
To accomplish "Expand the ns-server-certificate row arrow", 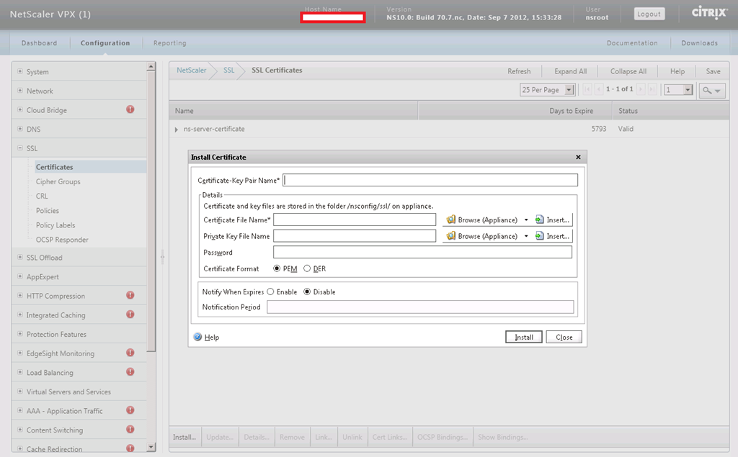I will pyautogui.click(x=177, y=130).
